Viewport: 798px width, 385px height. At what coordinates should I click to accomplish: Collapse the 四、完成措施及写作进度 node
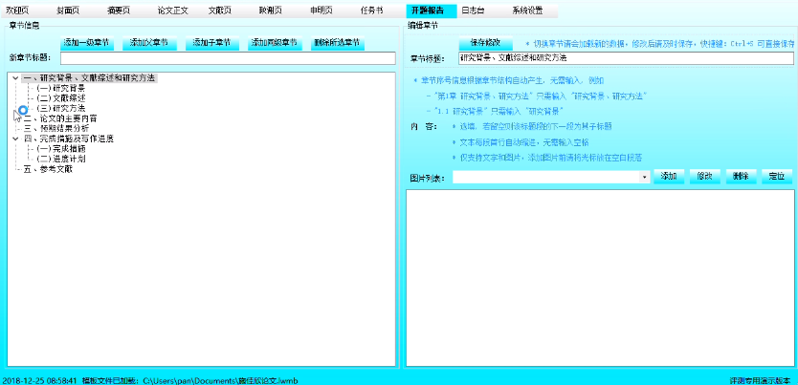tap(15, 139)
